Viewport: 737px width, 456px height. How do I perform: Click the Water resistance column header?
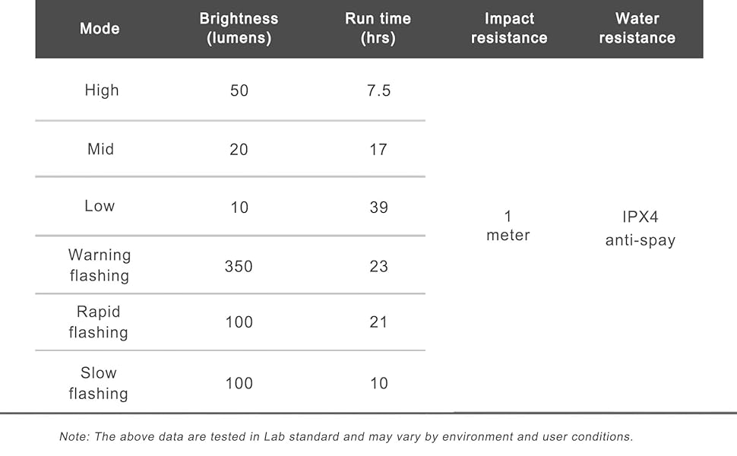click(637, 29)
